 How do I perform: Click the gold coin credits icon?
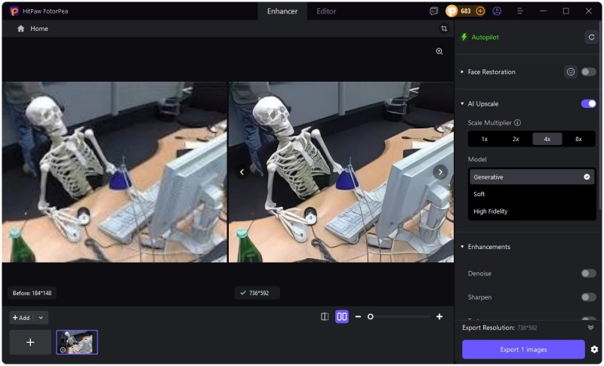pyautogui.click(x=451, y=11)
